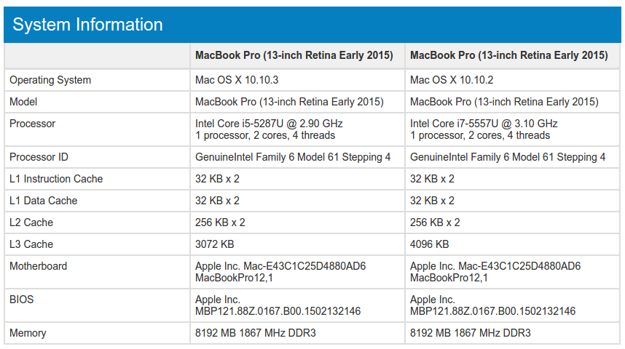Click the Processor row label
The height and width of the screenshot is (349, 625).
(32, 124)
